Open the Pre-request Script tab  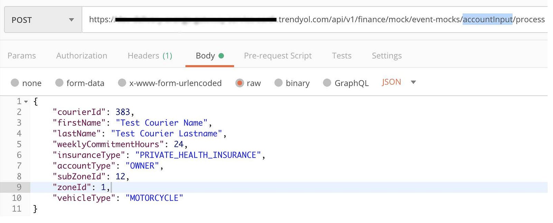[278, 56]
